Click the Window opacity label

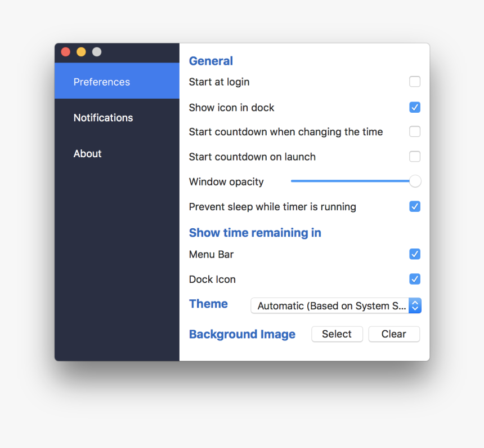pos(226,182)
